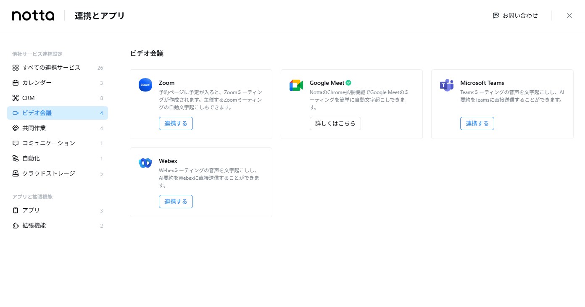Open the 共同作業 category

coord(58,128)
